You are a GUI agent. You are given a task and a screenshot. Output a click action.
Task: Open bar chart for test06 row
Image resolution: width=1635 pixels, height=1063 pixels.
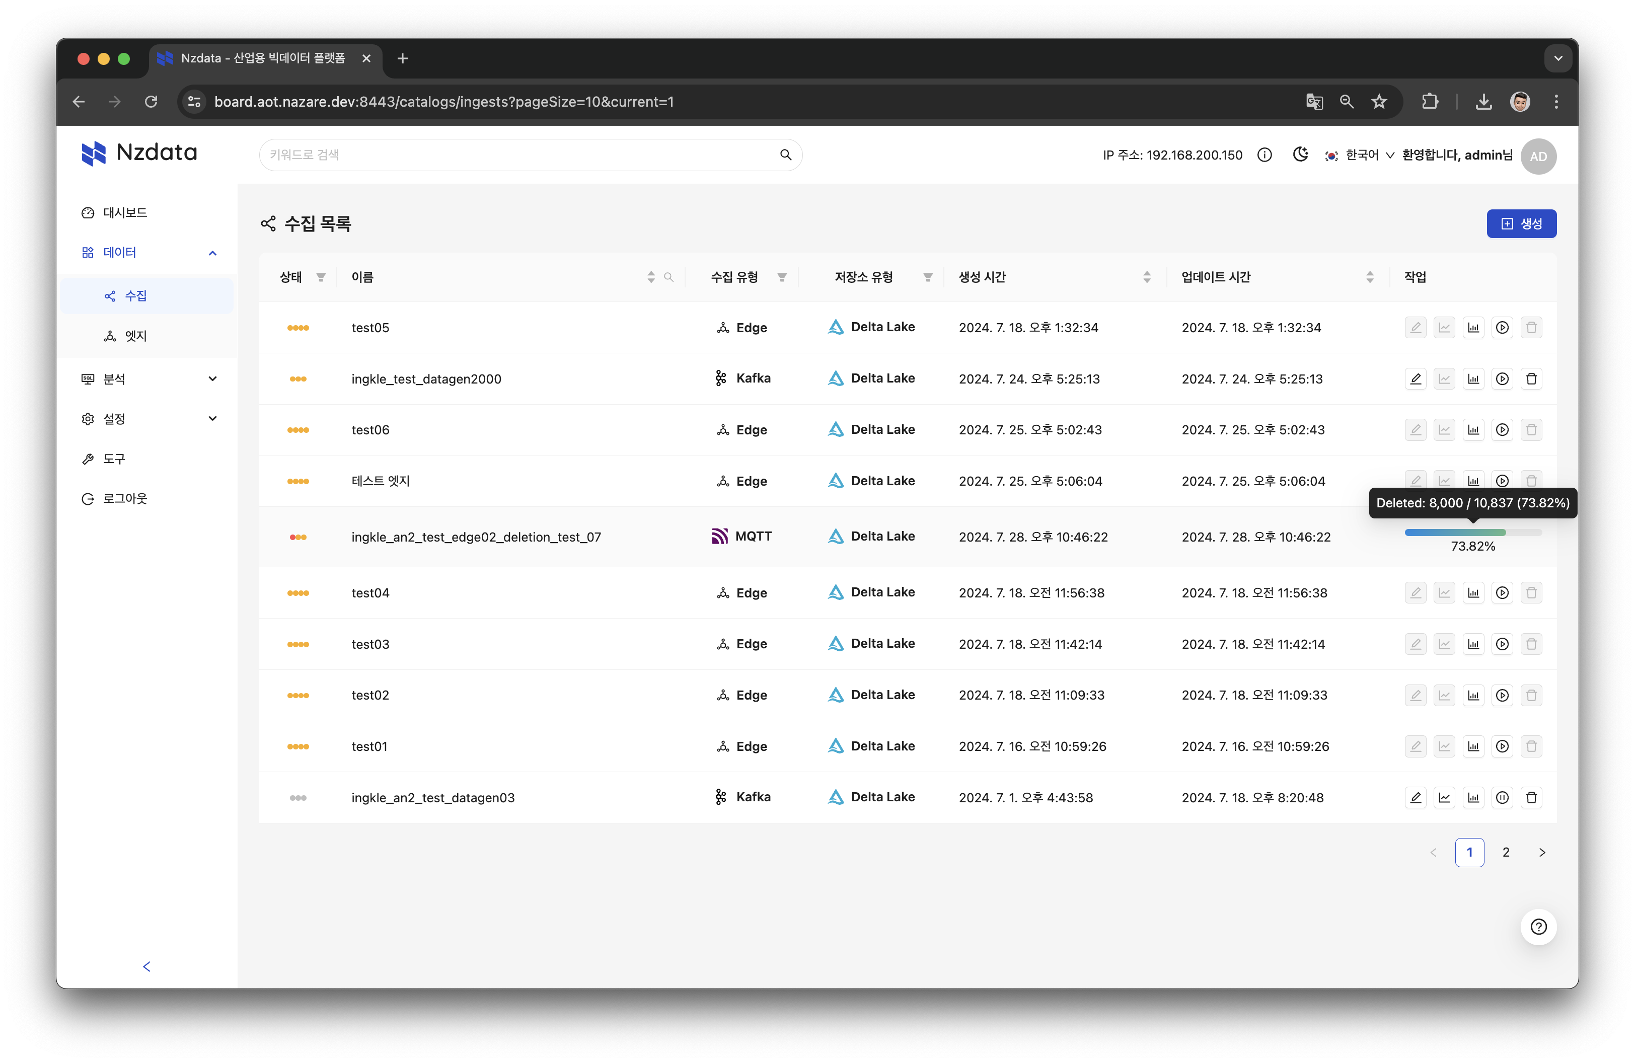pos(1473,430)
